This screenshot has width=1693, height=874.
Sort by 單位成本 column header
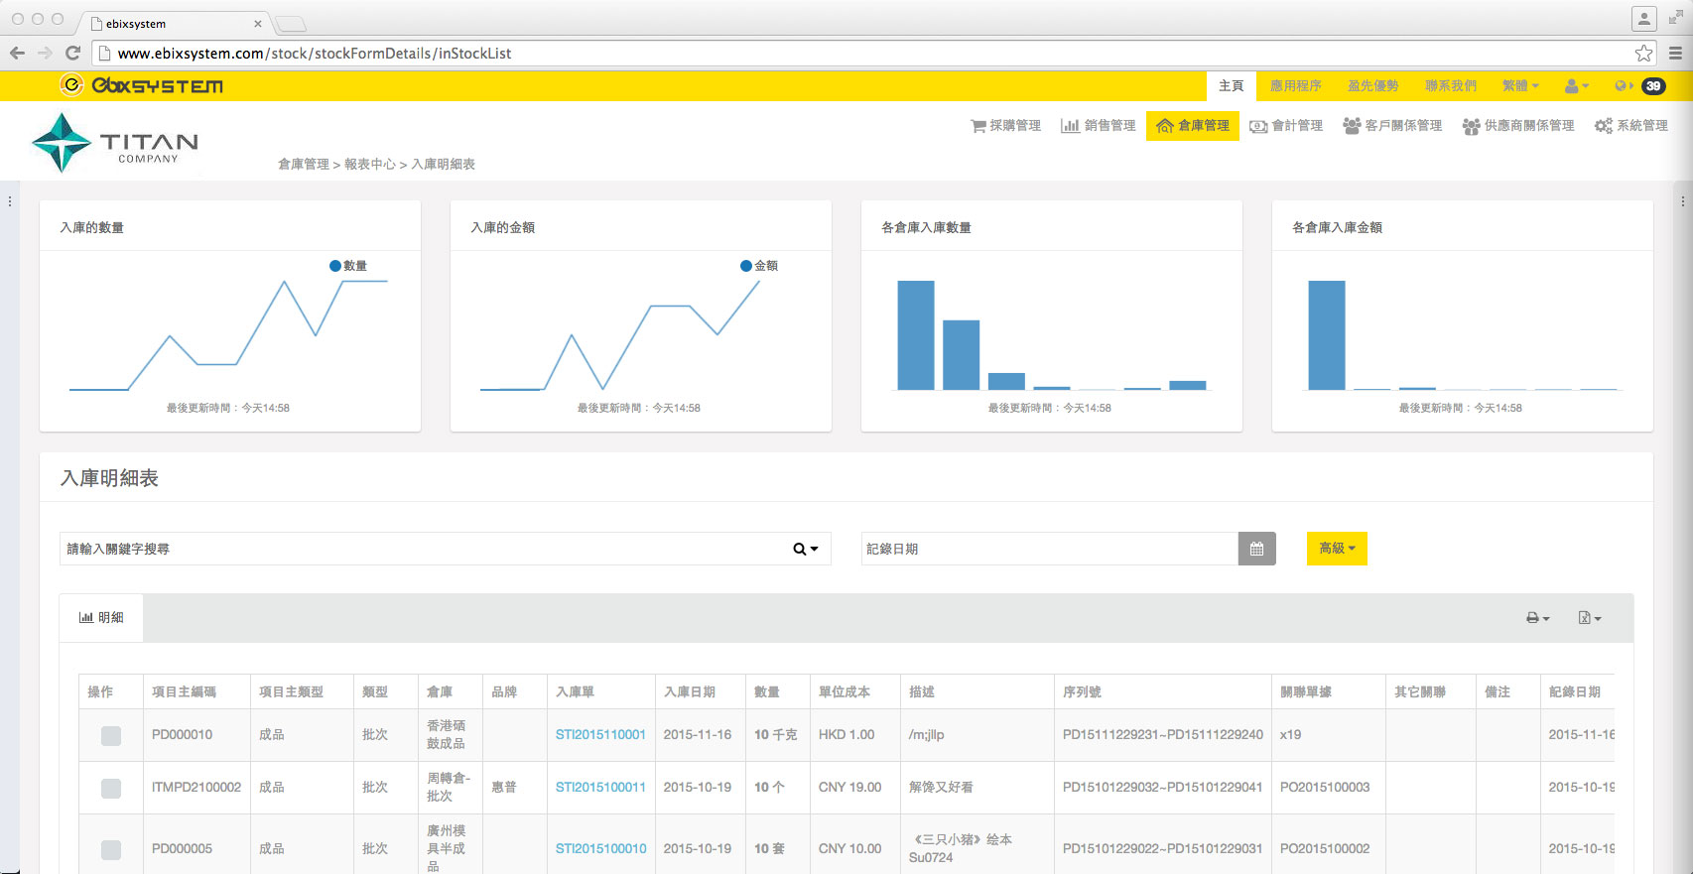[854, 691]
